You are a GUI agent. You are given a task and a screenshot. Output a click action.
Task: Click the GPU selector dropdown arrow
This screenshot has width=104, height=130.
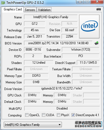[60, 125]
